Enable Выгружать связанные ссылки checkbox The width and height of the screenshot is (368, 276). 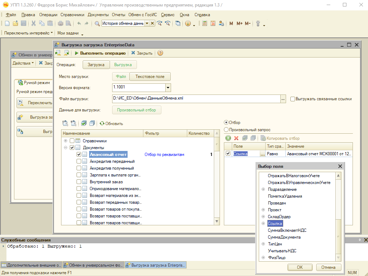tap(293, 99)
